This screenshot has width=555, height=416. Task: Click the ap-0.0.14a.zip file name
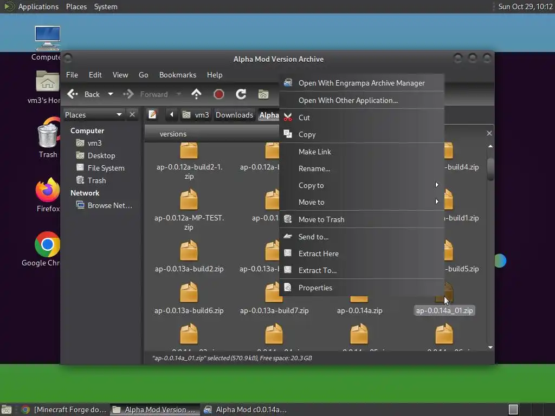(x=360, y=310)
